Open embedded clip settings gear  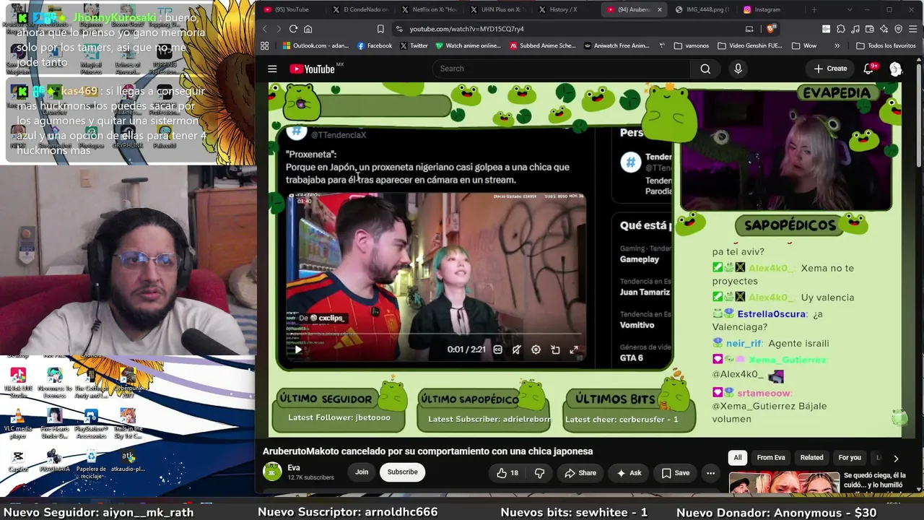[x=536, y=350]
